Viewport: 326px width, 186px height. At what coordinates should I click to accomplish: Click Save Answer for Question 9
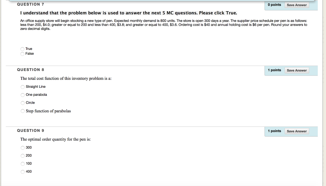point(296,131)
